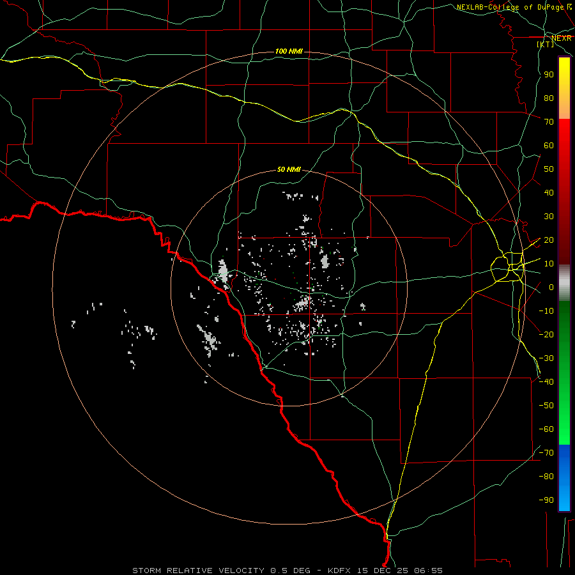
Task: Click the storm relative velocity KDFX caption
Action: coord(287,571)
